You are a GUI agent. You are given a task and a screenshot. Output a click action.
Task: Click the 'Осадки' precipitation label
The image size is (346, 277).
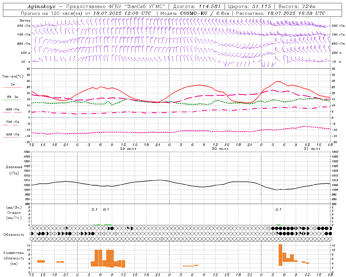tap(14, 213)
